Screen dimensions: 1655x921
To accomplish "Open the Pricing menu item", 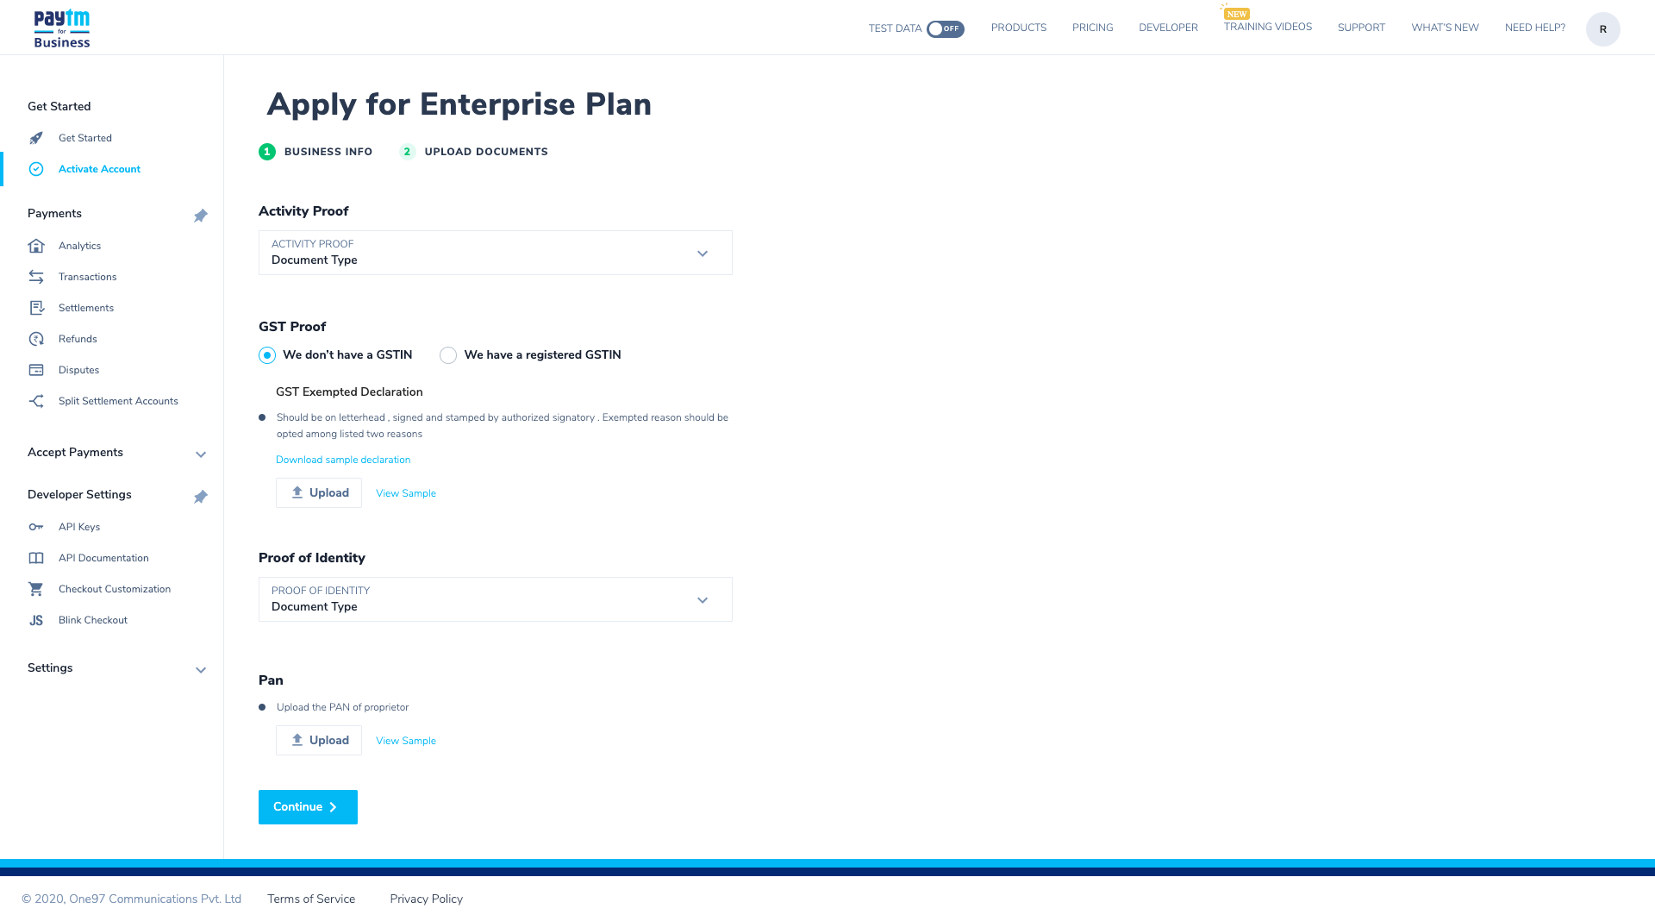I will [x=1092, y=28].
